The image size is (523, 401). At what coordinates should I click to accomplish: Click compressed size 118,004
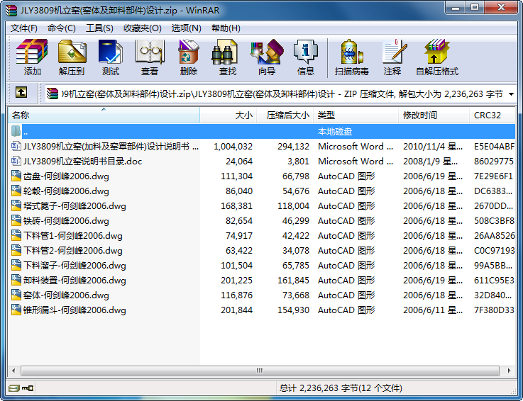(x=294, y=206)
